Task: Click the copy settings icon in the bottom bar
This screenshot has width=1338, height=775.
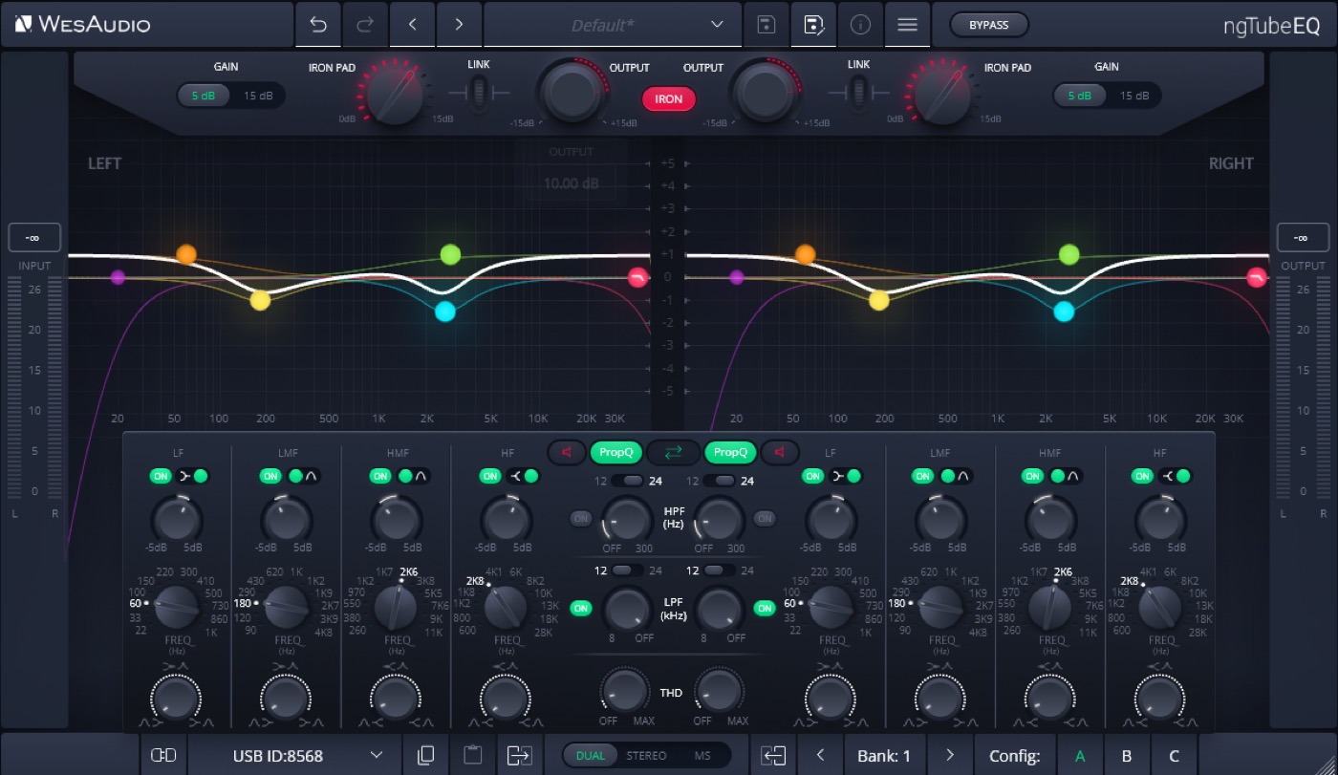Action: click(x=426, y=756)
